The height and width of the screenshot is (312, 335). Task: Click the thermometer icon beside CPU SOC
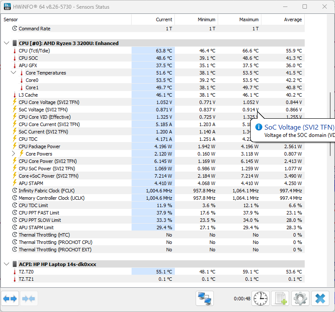pyautogui.click(x=15, y=58)
